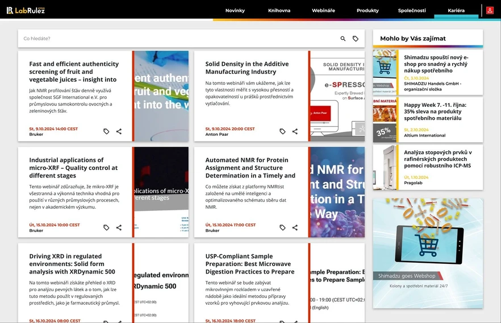Viewport: 501px width, 323px height.
Task: Go to the Webináře section
Action: 323,11
